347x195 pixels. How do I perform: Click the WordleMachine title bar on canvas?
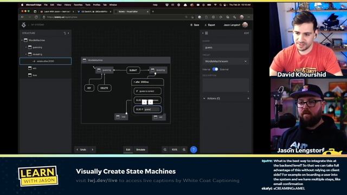[x=126, y=60]
